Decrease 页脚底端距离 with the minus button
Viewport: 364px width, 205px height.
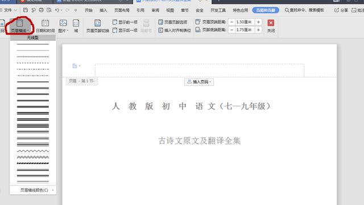(x=231, y=30)
